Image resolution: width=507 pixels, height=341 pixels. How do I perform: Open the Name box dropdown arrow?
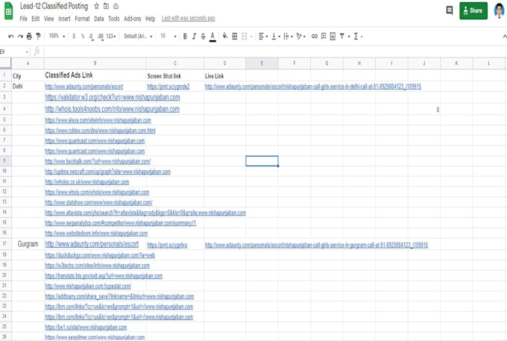(x=27, y=51)
